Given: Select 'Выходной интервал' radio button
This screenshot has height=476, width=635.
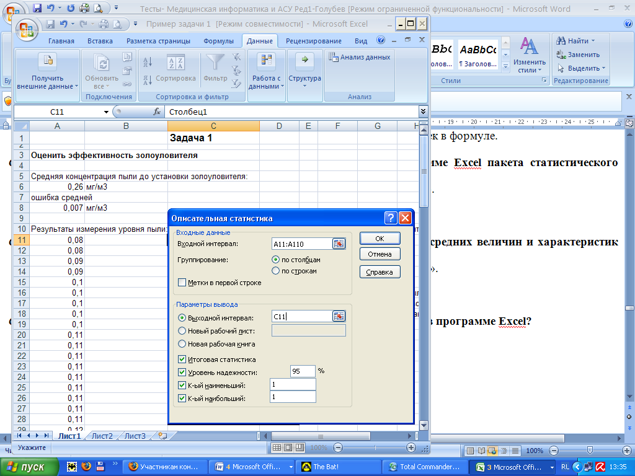Looking at the screenshot, I should click(182, 318).
